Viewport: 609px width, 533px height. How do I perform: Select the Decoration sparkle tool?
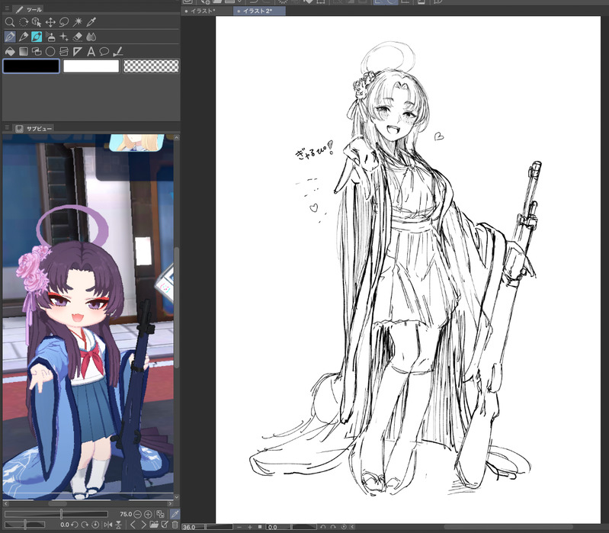pyautogui.click(x=64, y=37)
